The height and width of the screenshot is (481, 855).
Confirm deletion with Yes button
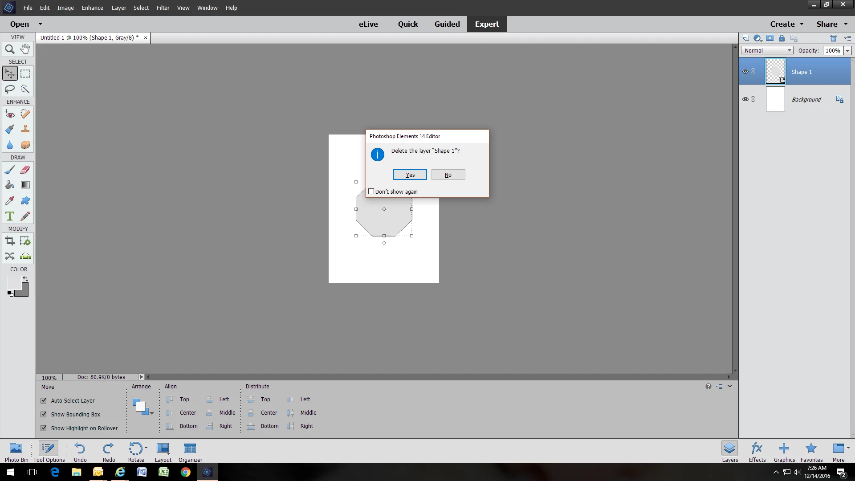pos(410,175)
